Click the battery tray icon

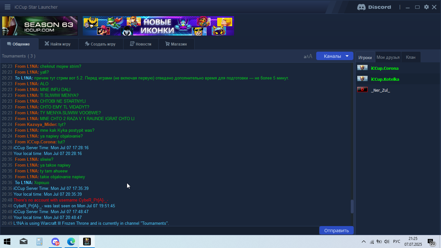379,242
